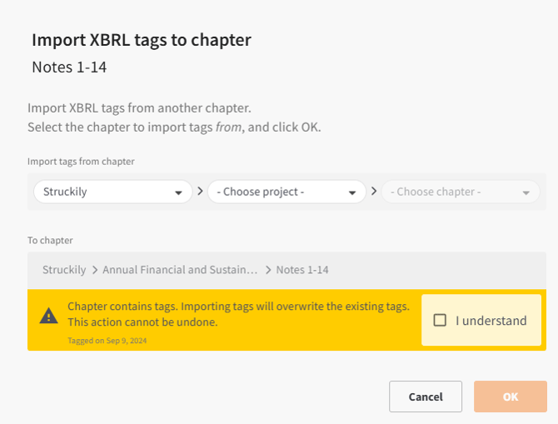Click Notes 1-14 in the To chapter path

click(302, 270)
